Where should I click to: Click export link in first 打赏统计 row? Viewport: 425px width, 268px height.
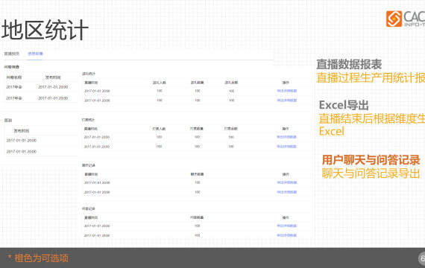(x=286, y=137)
